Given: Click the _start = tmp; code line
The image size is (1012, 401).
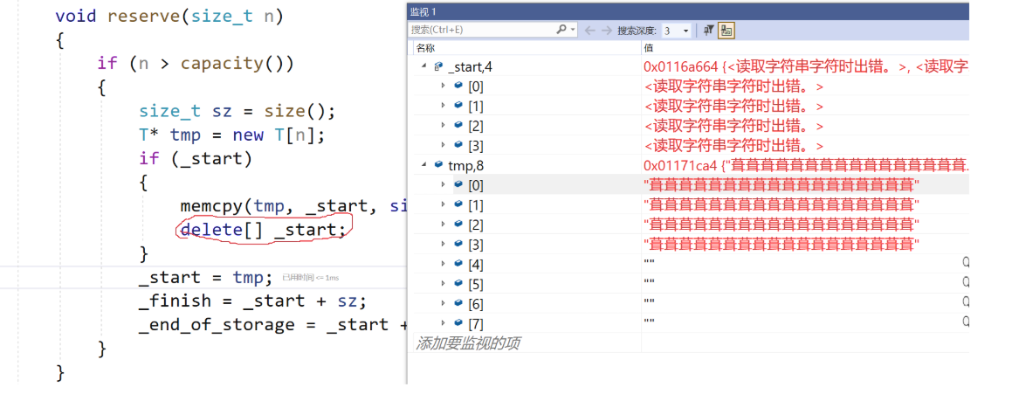Looking at the screenshot, I should click(206, 278).
